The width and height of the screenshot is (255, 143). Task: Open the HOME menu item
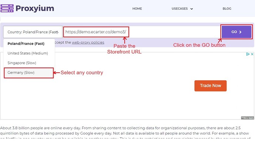tap(137, 8)
